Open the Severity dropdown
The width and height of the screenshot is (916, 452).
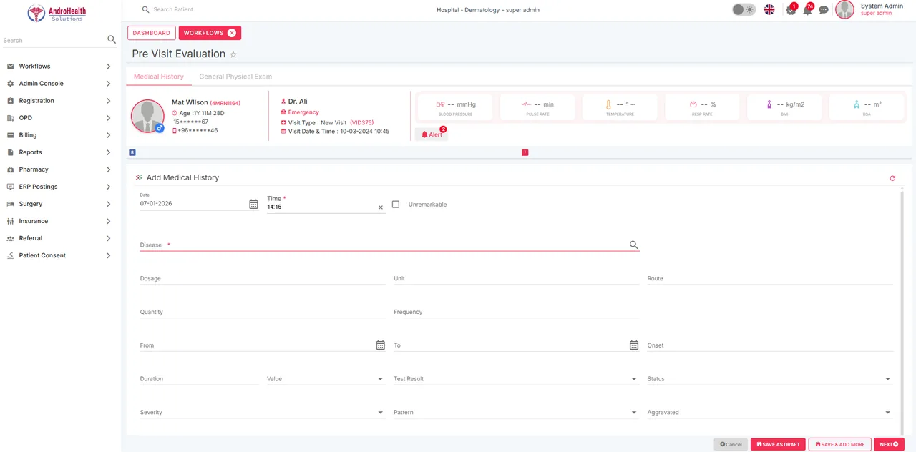tap(262, 413)
